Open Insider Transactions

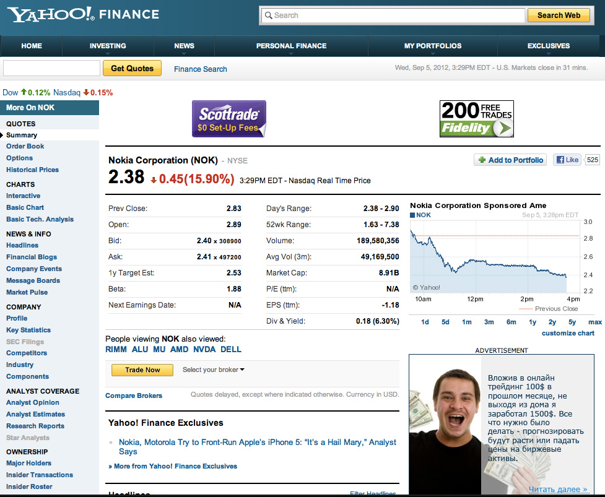(x=40, y=475)
